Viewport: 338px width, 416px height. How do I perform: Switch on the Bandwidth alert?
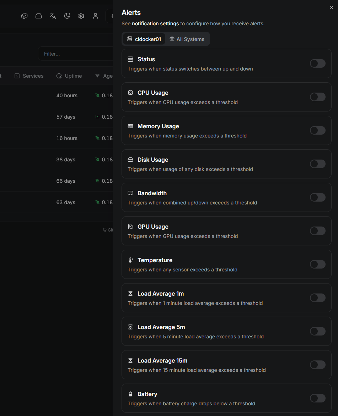(x=317, y=197)
